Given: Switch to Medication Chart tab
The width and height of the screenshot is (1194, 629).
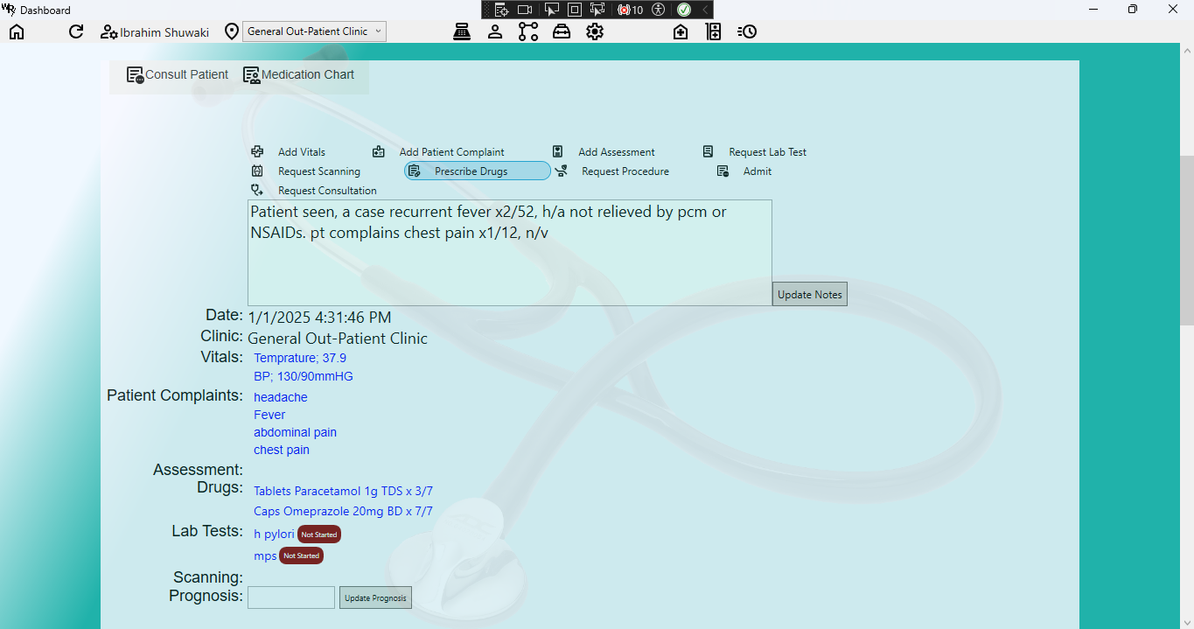Looking at the screenshot, I should click(x=299, y=75).
